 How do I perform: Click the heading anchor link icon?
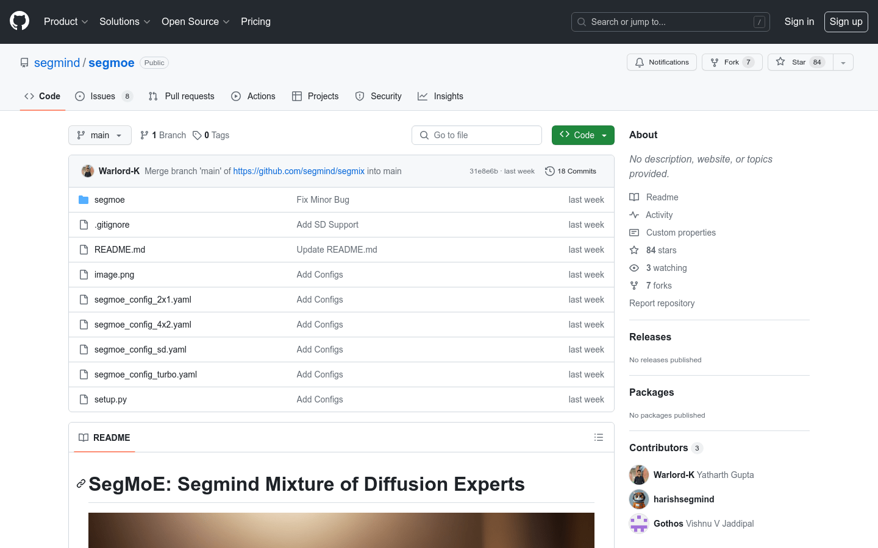point(81,484)
